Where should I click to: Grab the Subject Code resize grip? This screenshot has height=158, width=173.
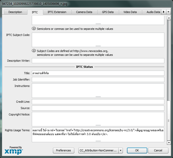(98, 46)
